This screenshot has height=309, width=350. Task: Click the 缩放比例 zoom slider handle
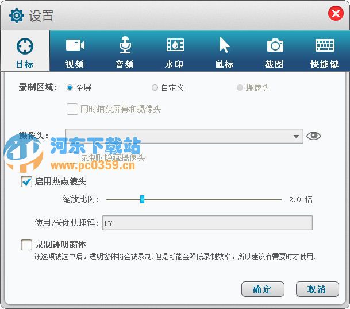[142, 199]
